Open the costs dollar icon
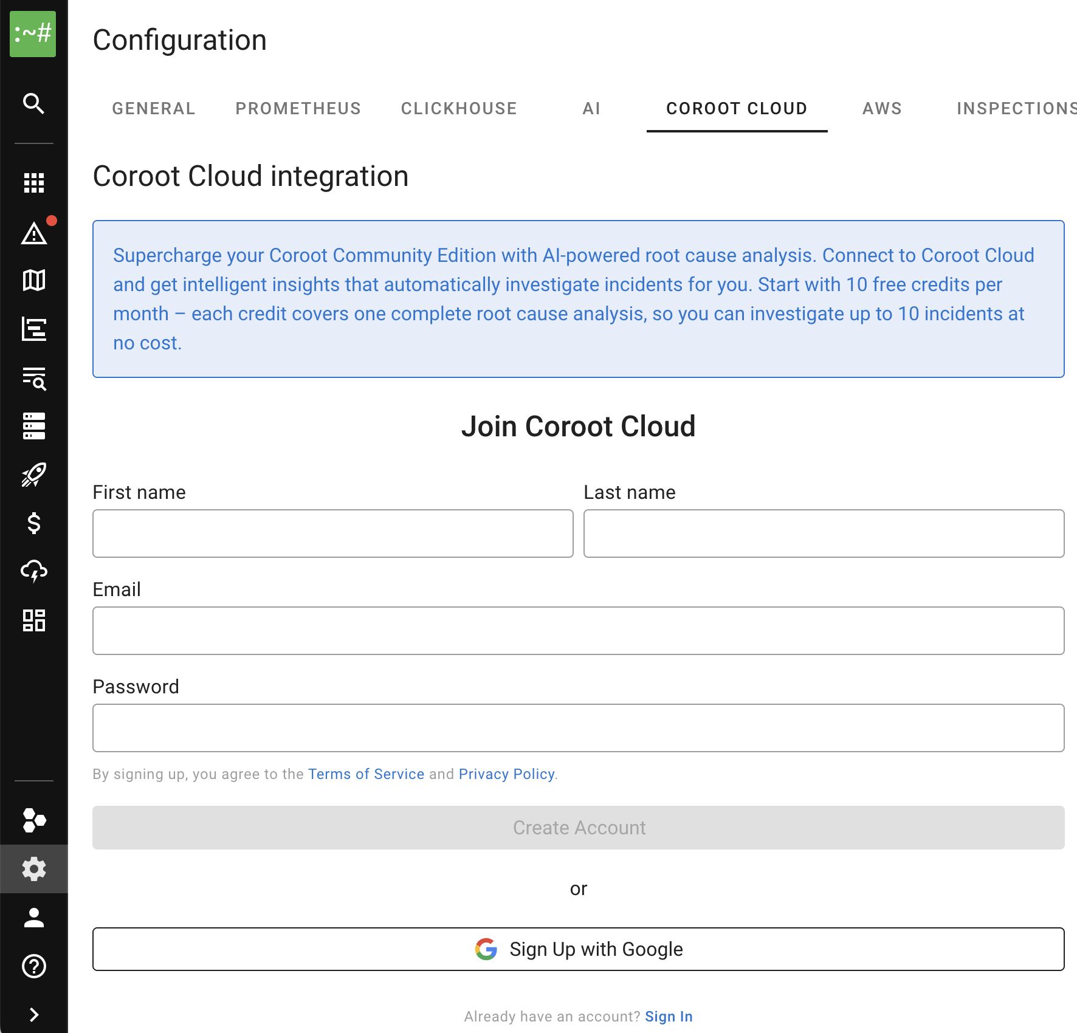This screenshot has width=1077, height=1033. [x=34, y=523]
